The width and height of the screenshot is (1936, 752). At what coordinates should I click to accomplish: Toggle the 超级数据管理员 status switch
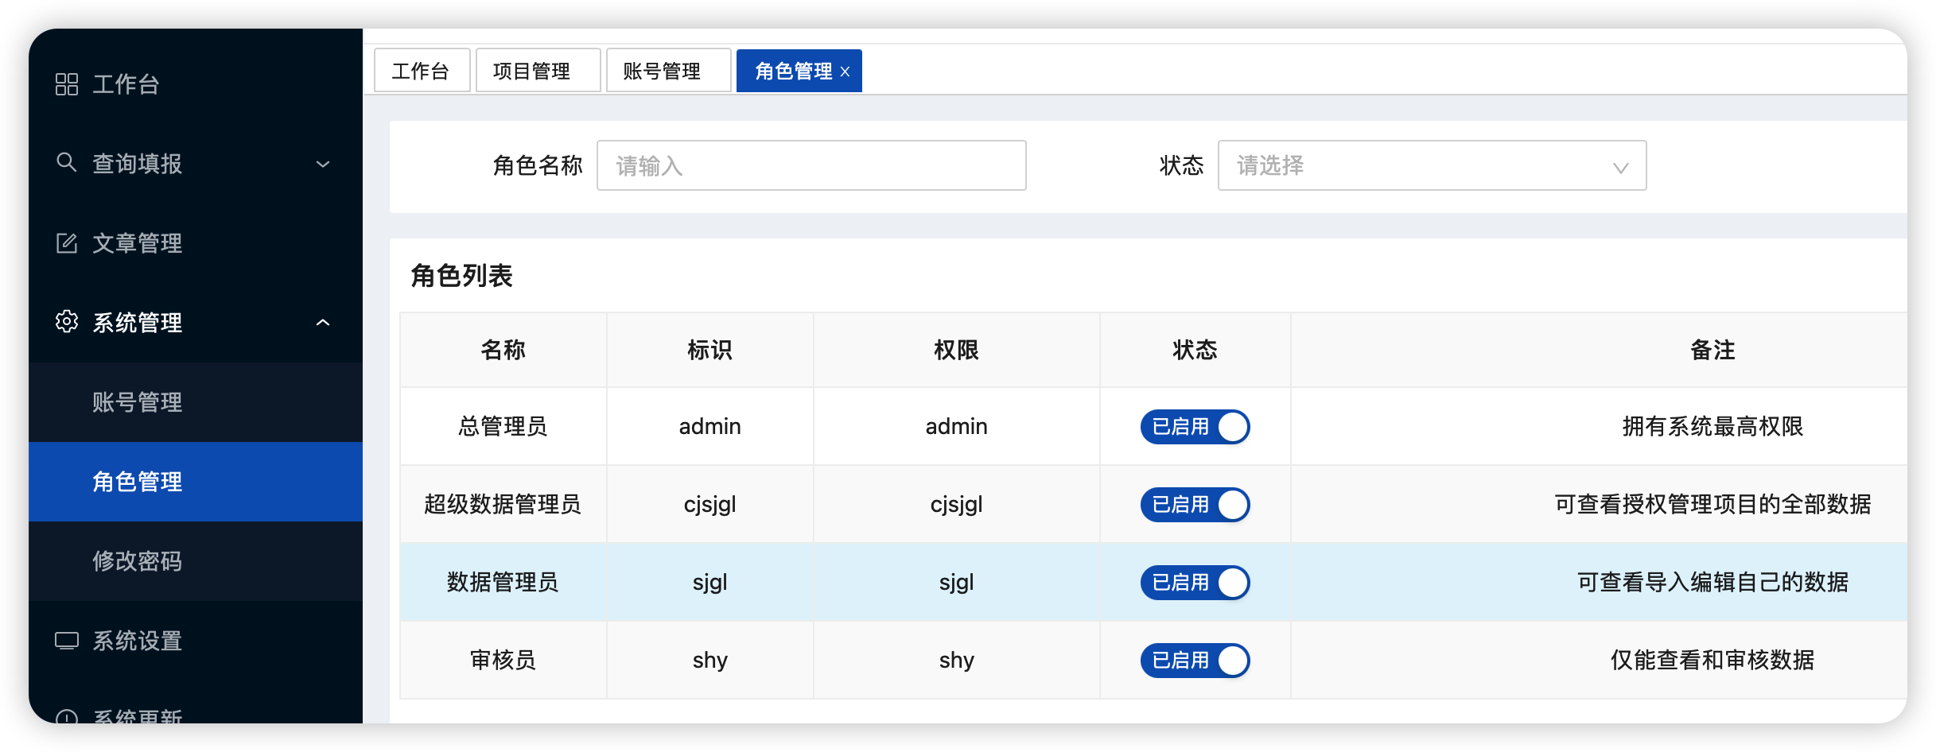pos(1195,505)
